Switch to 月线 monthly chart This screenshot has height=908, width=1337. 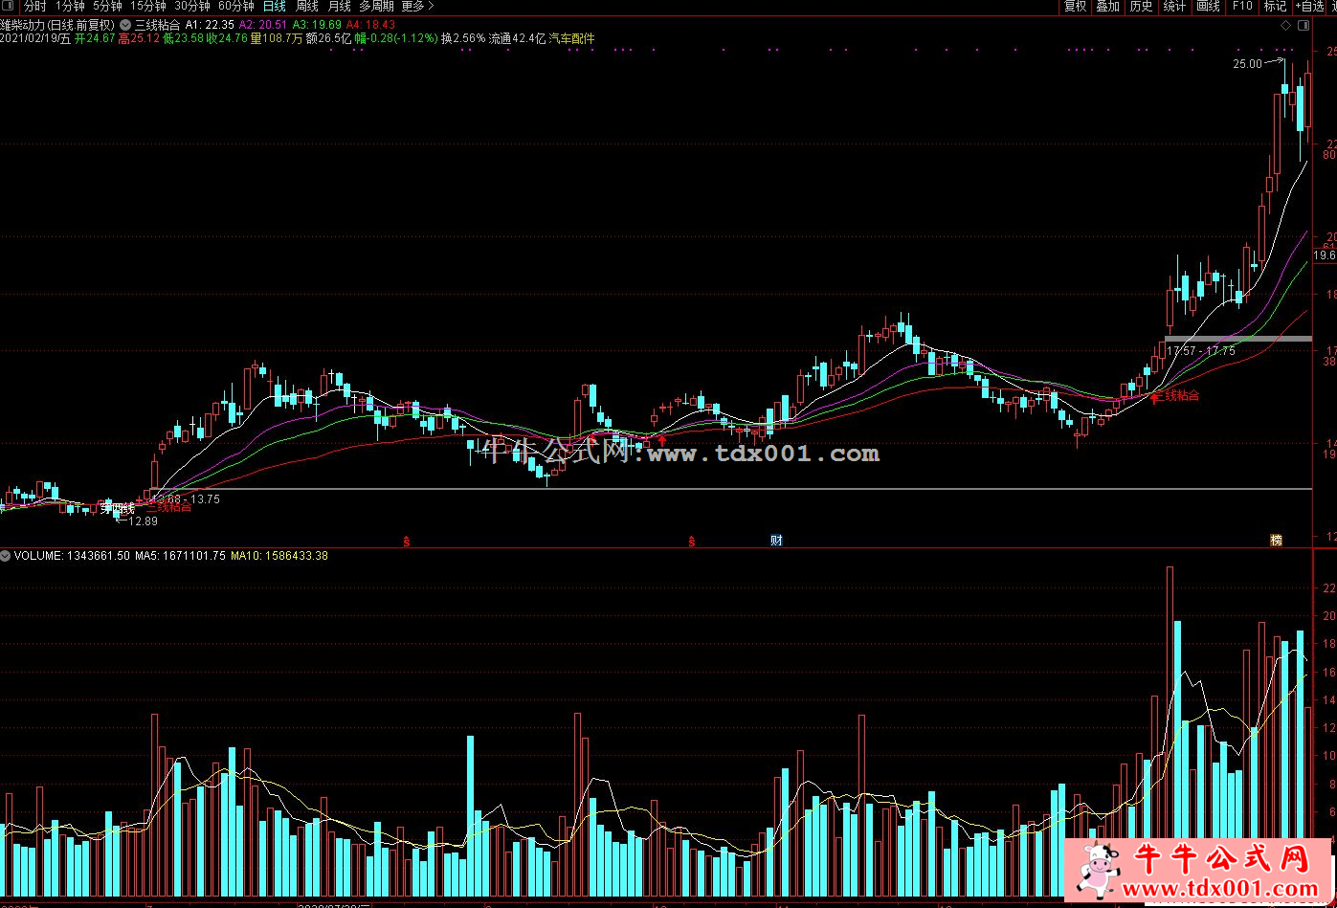click(339, 6)
